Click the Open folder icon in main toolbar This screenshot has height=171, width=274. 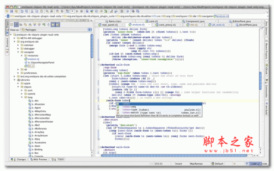pos(7,11)
